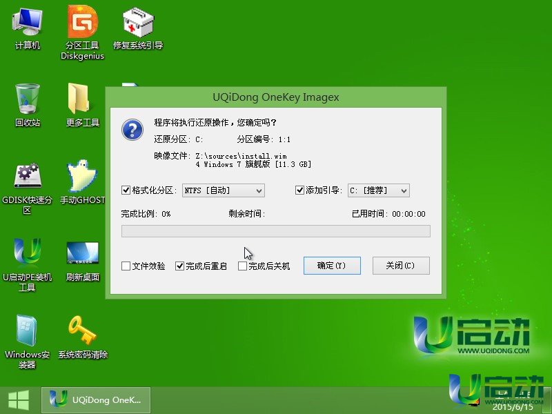Launch 分区工具 Diskgenius icon
This screenshot has height=414, width=552.
coord(82,33)
